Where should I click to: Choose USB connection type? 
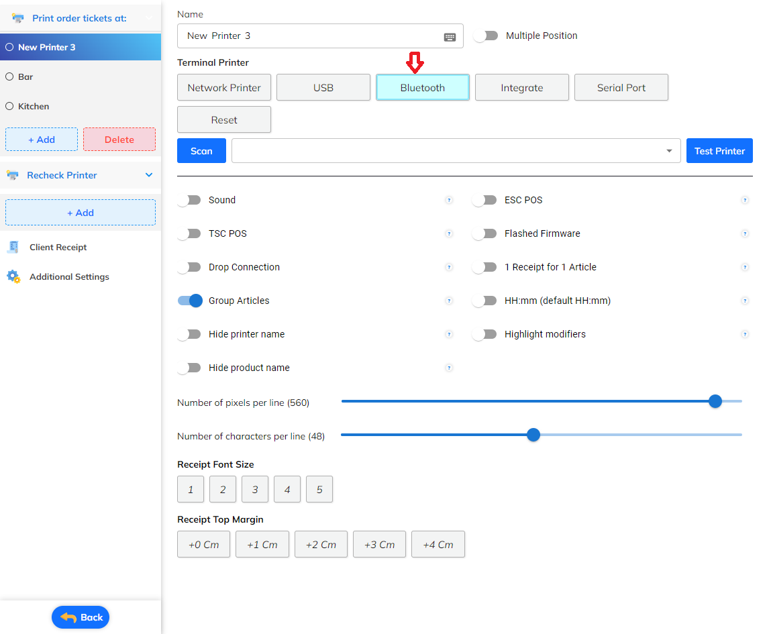click(323, 88)
